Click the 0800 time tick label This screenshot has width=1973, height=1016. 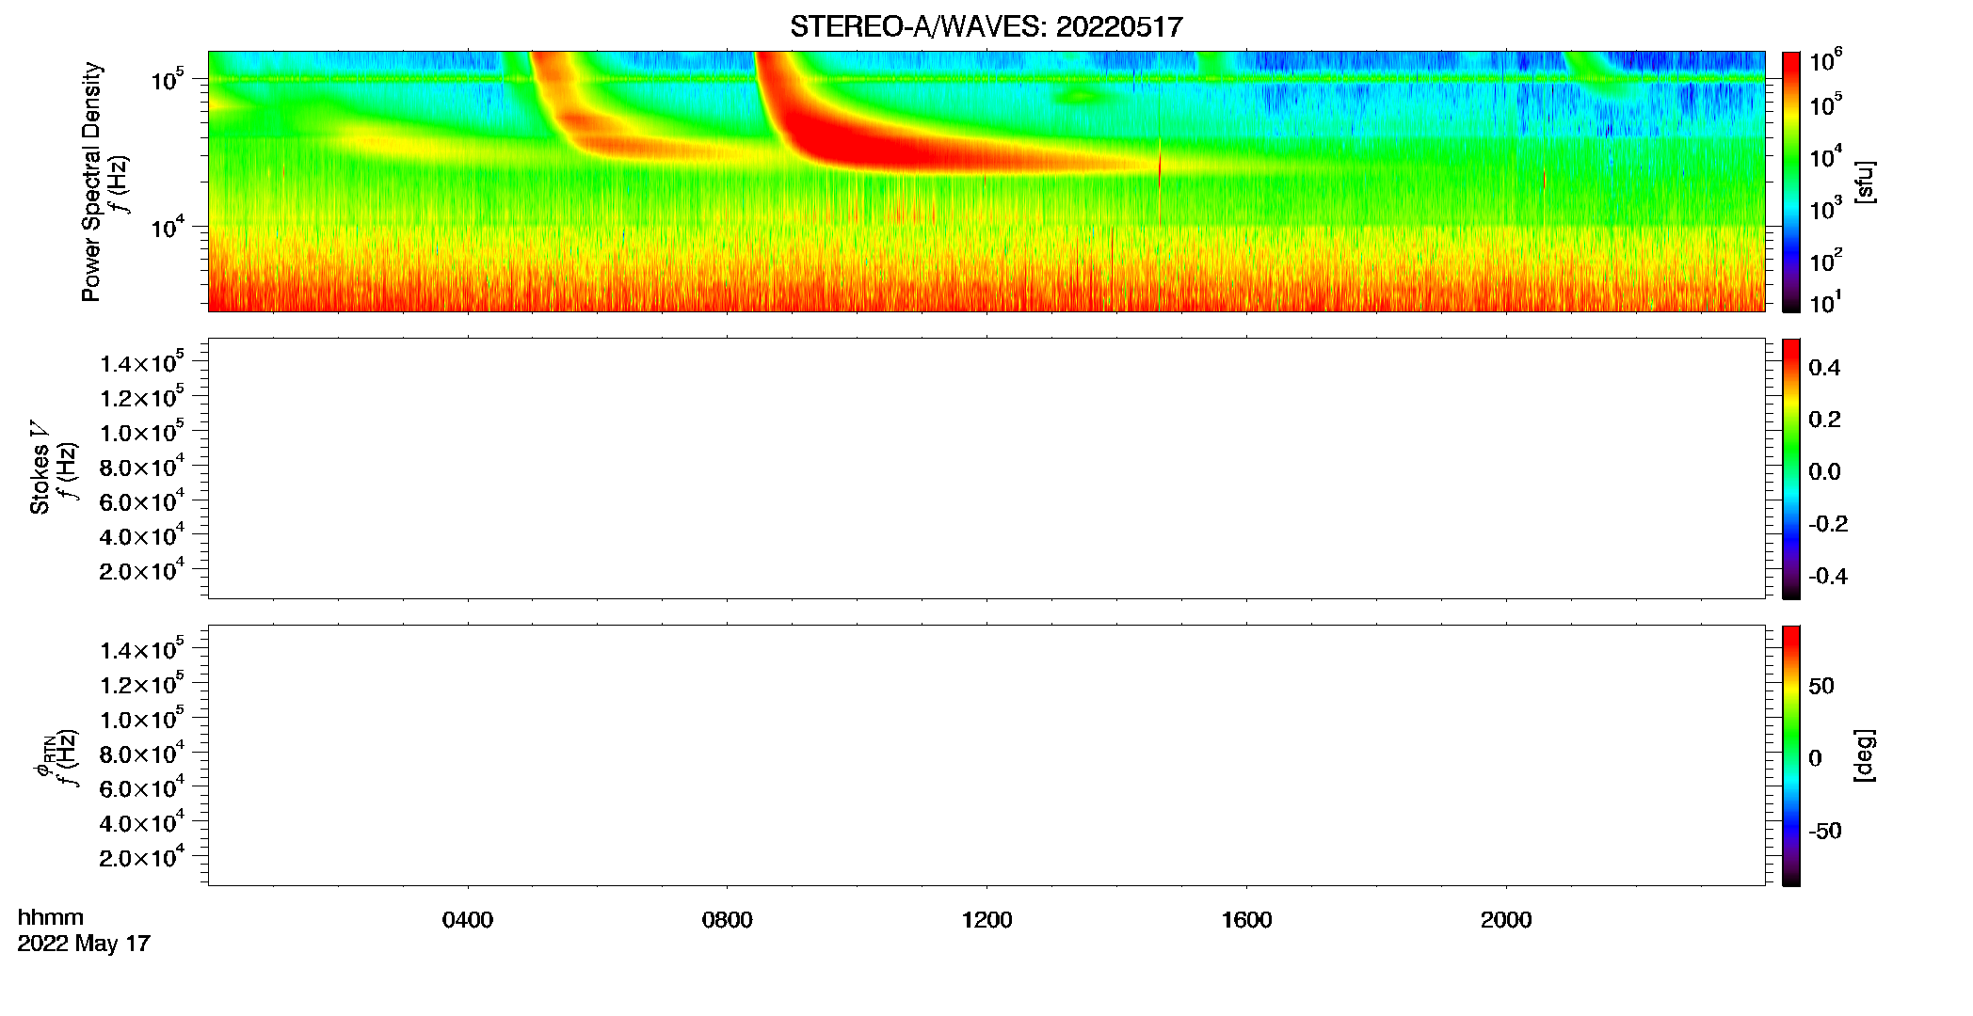728,920
